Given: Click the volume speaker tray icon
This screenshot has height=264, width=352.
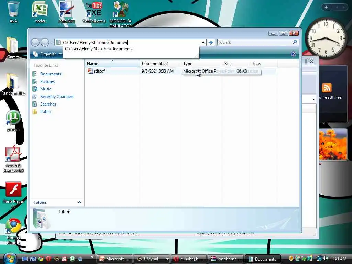Looking at the screenshot, I should pyautogui.click(x=326, y=258).
